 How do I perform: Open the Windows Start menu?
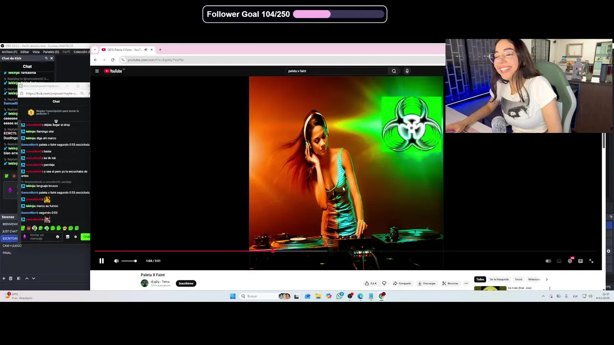(x=233, y=296)
